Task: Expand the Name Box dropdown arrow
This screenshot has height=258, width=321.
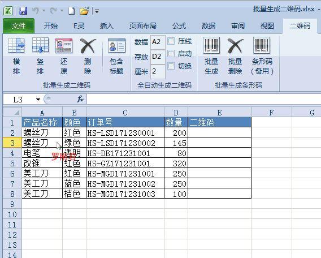Action: 38,100
